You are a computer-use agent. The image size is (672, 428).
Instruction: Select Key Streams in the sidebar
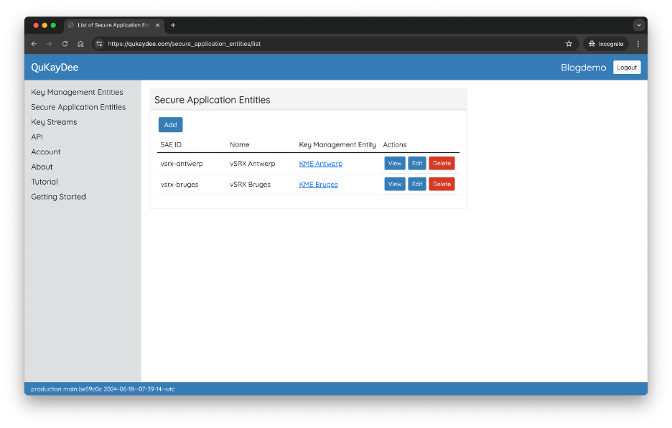click(x=54, y=122)
